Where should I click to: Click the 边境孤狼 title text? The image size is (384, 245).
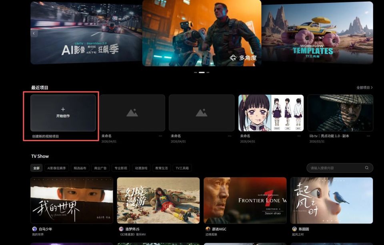[211, 235]
